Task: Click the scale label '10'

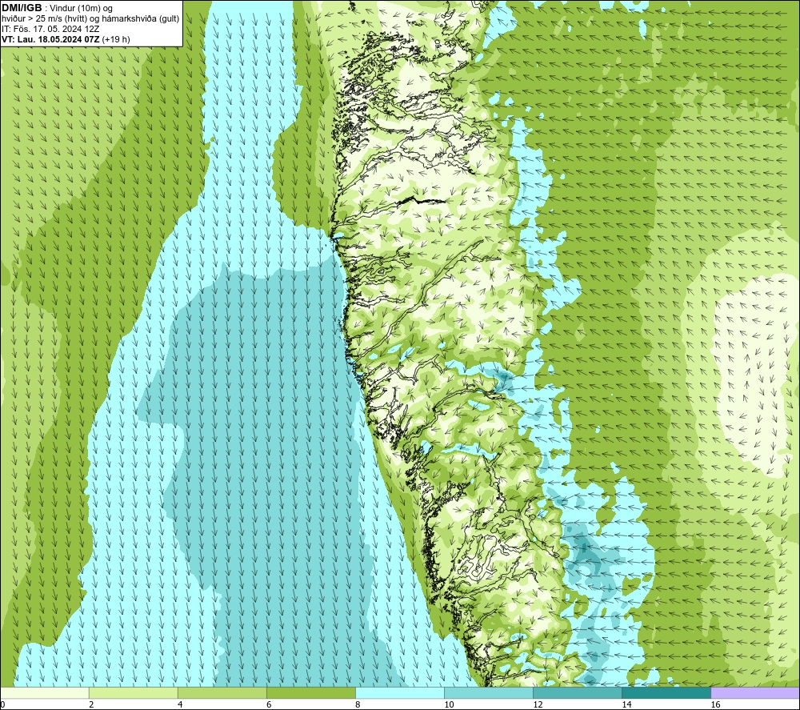Action: coord(449,704)
